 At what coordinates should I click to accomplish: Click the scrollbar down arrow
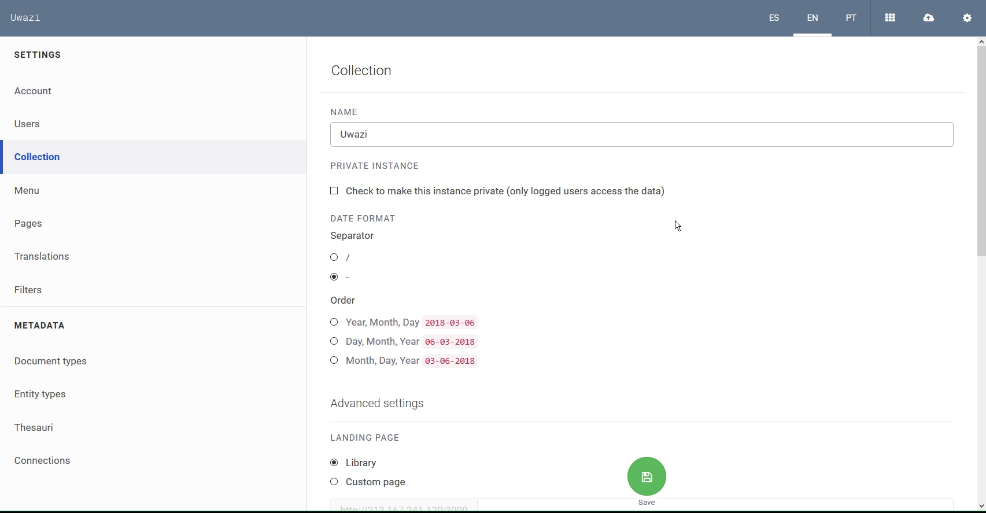[981, 506]
